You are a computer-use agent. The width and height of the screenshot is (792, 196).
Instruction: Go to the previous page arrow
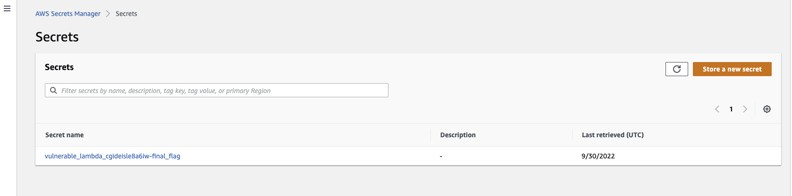pyautogui.click(x=717, y=109)
